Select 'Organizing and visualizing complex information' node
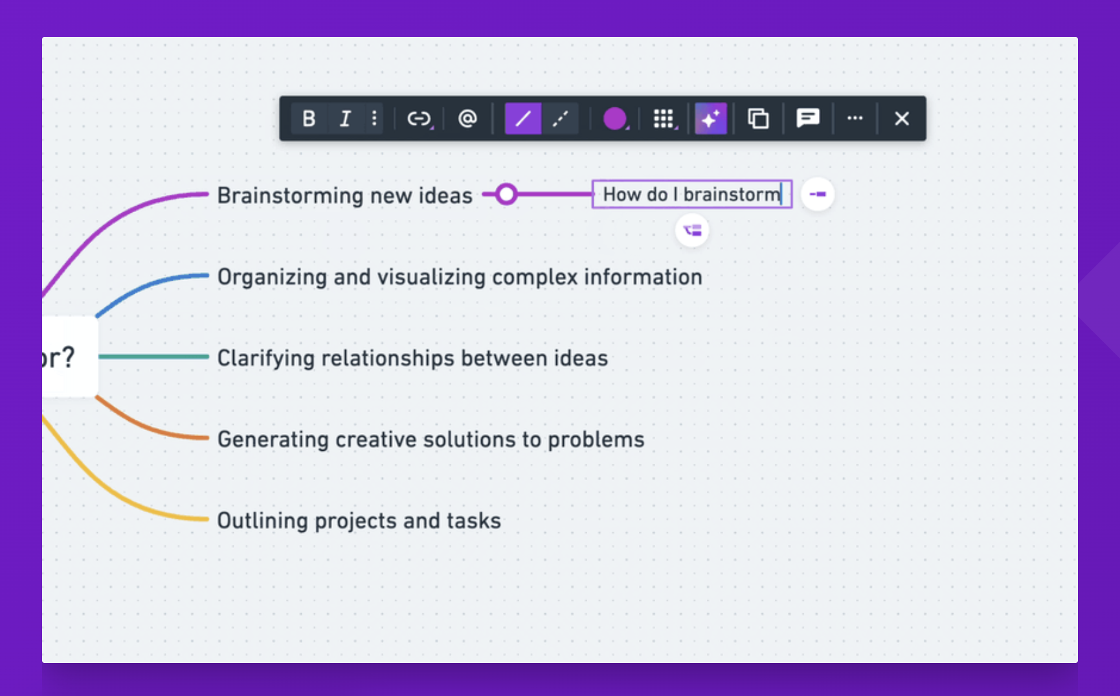1120x696 pixels. 460,277
